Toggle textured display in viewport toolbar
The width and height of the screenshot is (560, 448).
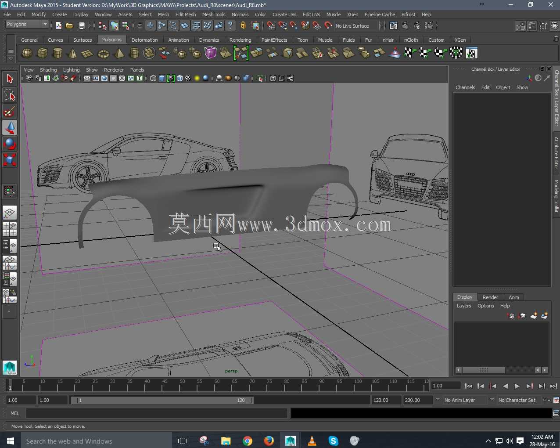[x=188, y=79]
